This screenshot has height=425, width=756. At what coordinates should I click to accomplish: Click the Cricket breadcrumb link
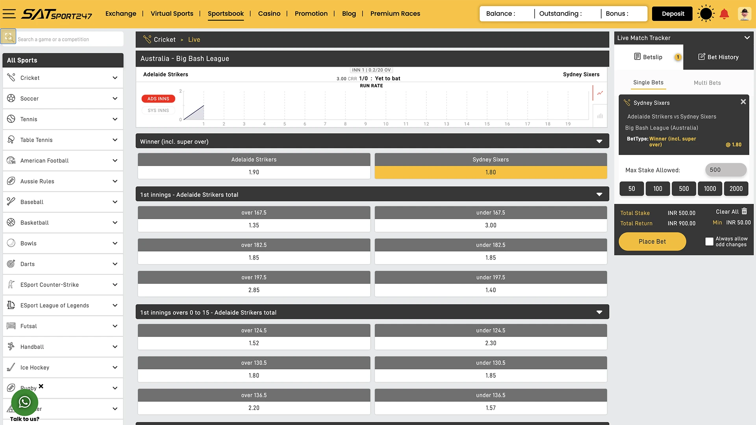pos(165,40)
